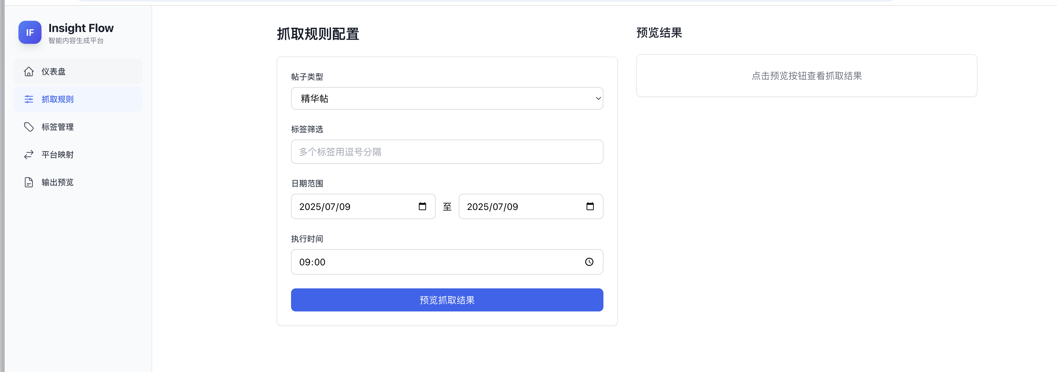Click the 执行时间 field showing 09:00
Image resolution: width=1057 pixels, height=372 pixels.
click(x=447, y=262)
